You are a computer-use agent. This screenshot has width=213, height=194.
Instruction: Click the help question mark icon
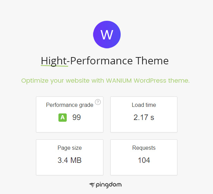coord(98,102)
